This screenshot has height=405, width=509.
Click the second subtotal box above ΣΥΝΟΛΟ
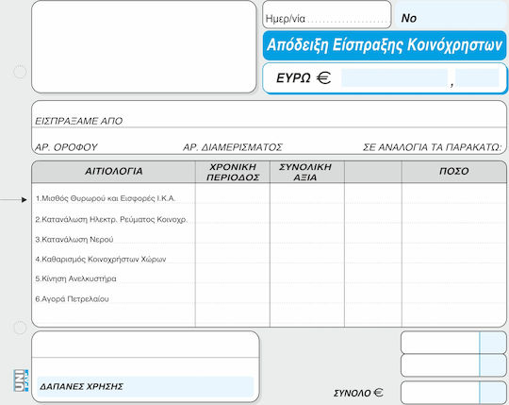[x=453, y=365]
